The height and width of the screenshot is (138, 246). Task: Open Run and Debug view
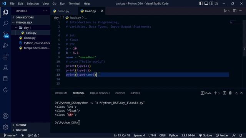click(x=5, y=46)
